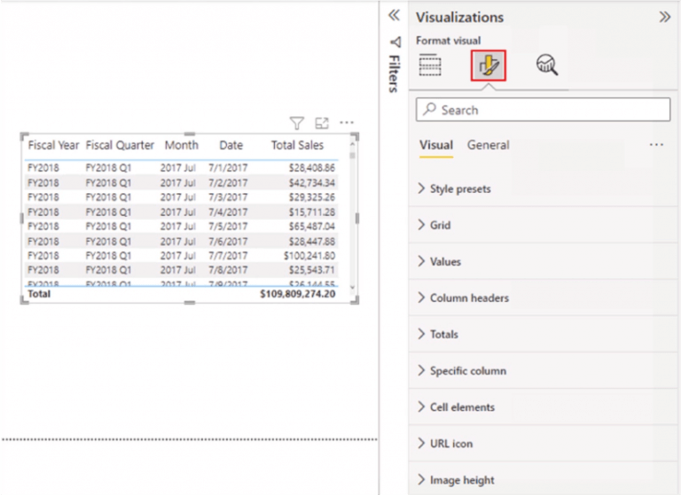
Task: Expand the Specific column section
Action: [543, 371]
